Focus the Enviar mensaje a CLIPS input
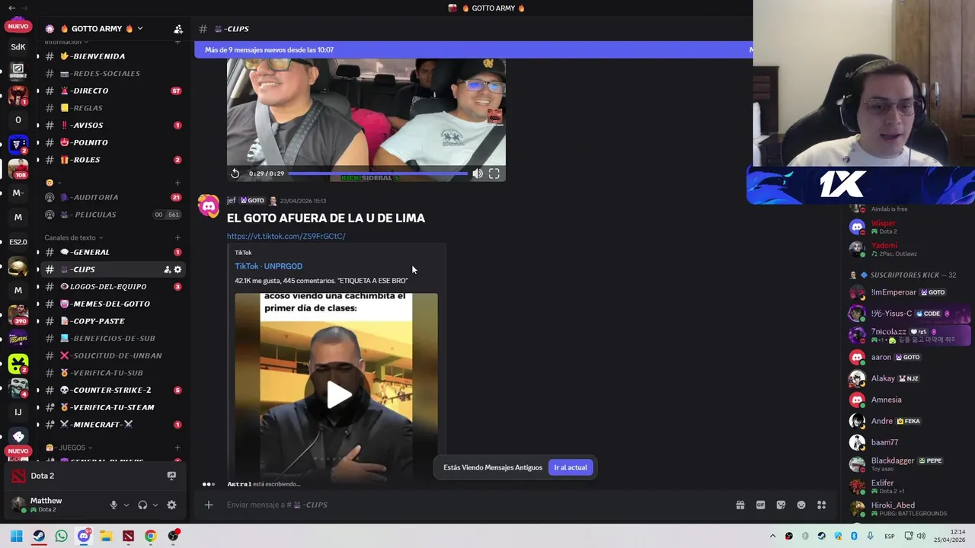Screen dimensions: 975x548 [x=472, y=505]
